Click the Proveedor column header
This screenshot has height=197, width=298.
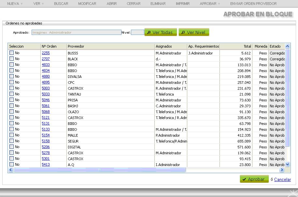tap(111, 46)
